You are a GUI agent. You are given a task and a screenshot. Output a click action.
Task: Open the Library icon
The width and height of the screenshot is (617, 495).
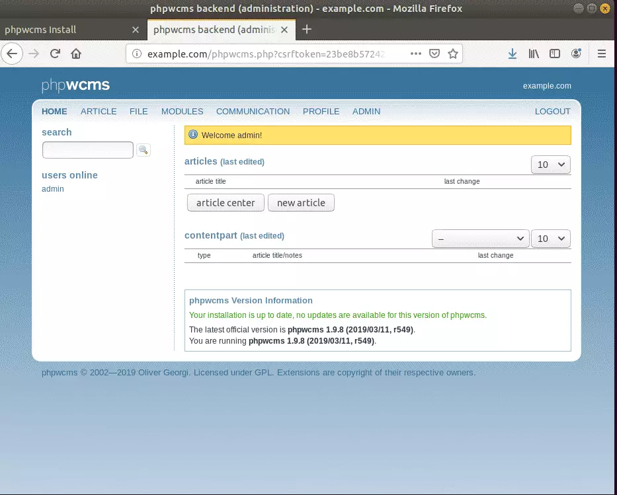534,54
